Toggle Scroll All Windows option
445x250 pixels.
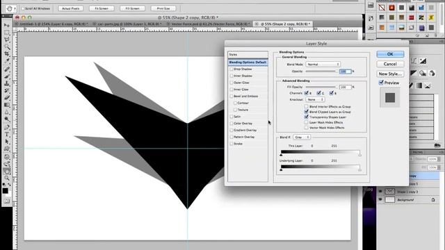(23, 8)
